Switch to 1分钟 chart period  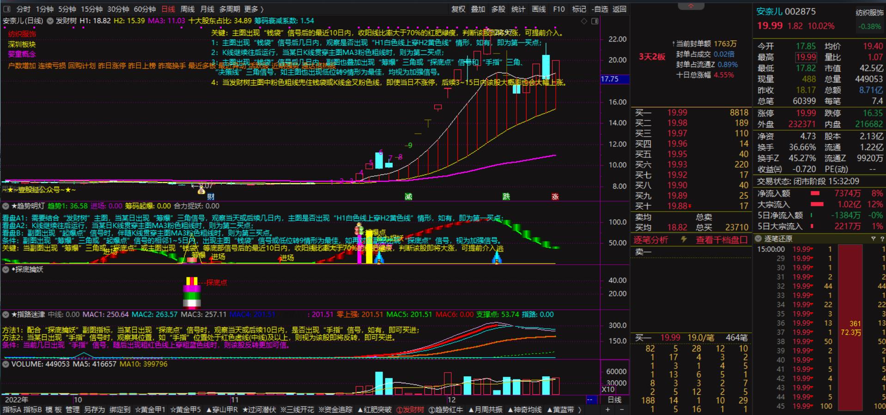pyautogui.click(x=45, y=9)
